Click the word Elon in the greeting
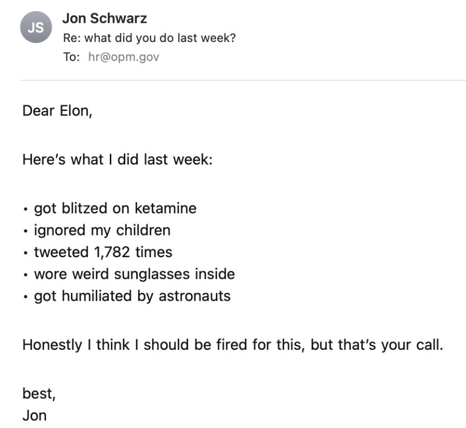The image size is (466, 428). coord(76,111)
